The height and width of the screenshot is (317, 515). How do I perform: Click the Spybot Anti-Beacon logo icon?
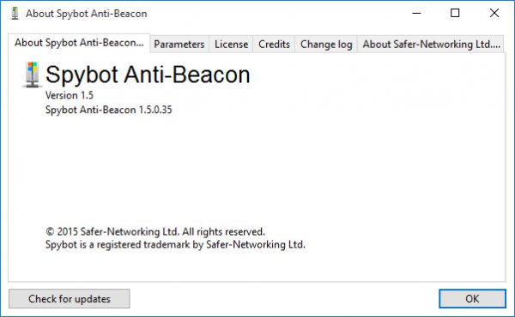tap(33, 75)
